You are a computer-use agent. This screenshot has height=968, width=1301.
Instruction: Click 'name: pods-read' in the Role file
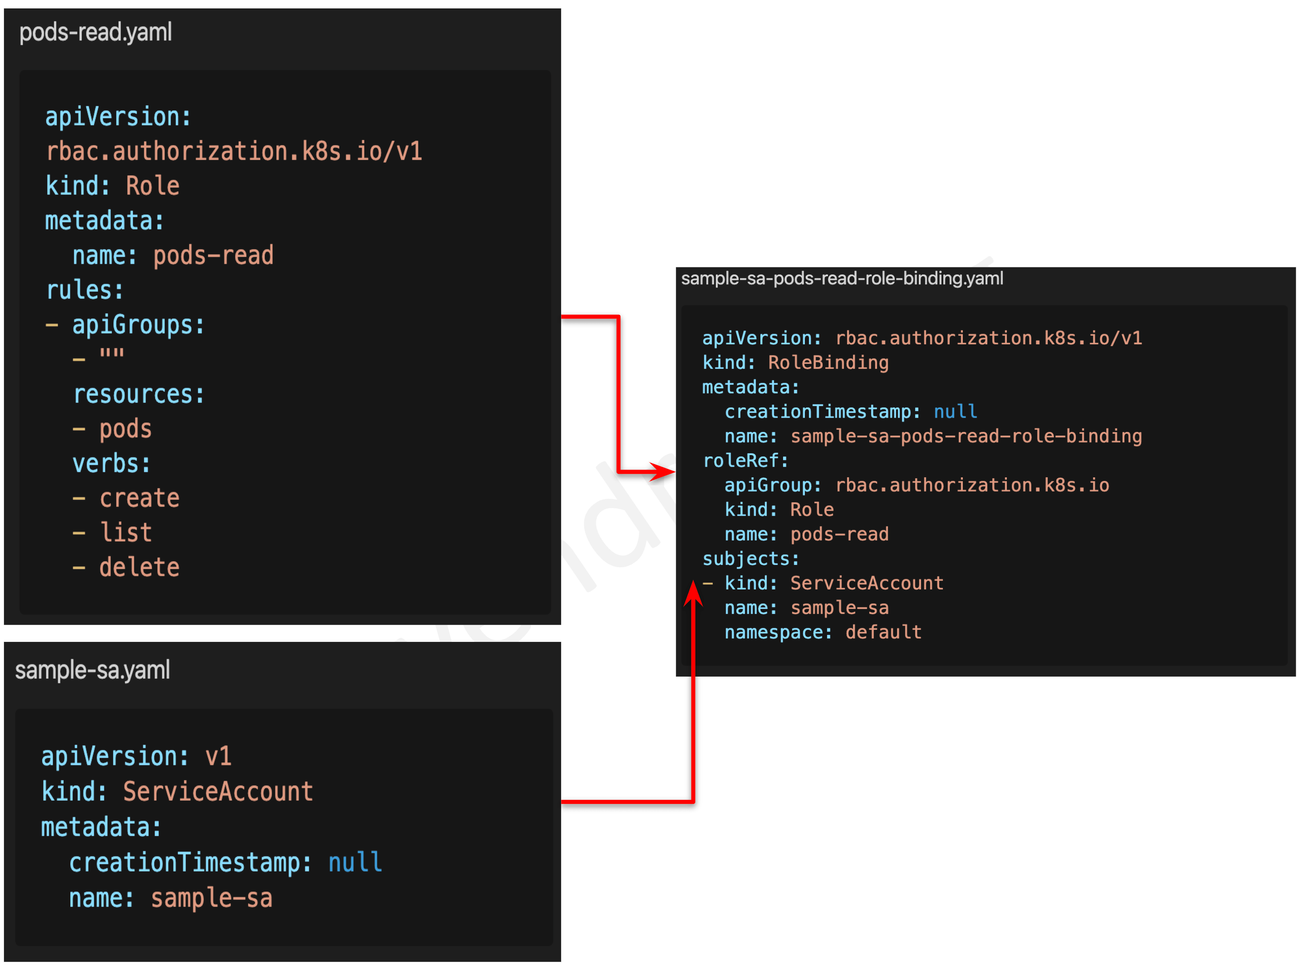click(173, 256)
